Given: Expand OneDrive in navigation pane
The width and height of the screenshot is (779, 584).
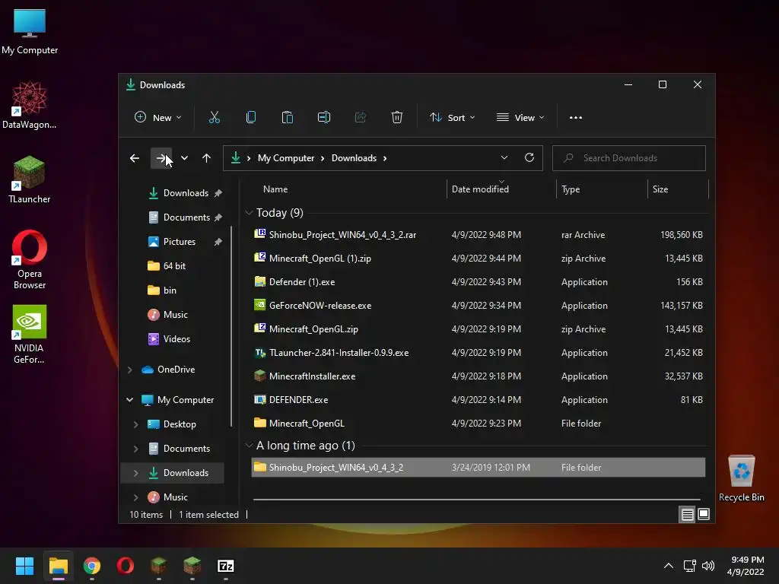Looking at the screenshot, I should click(x=130, y=370).
